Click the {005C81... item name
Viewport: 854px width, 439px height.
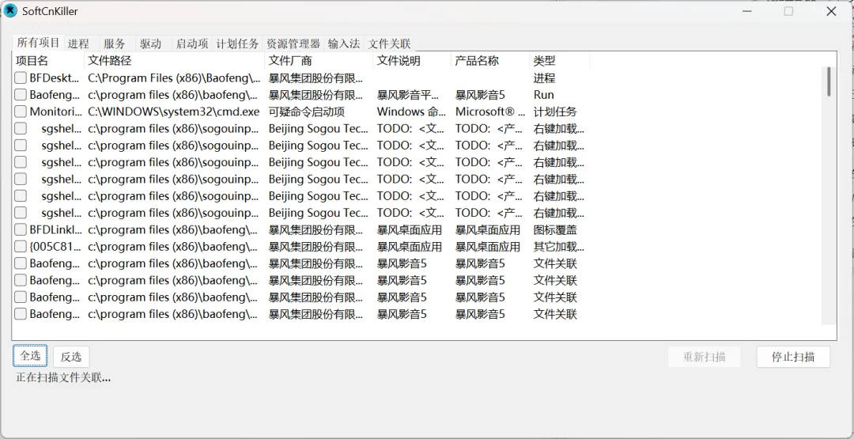(x=55, y=247)
